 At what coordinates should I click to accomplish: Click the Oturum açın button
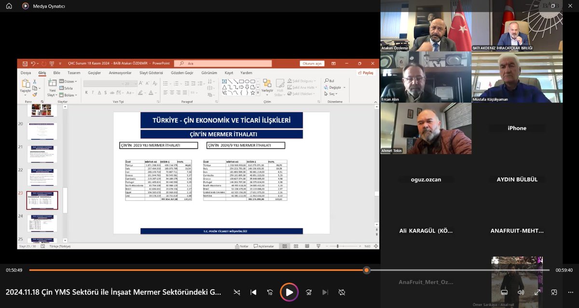click(x=313, y=64)
